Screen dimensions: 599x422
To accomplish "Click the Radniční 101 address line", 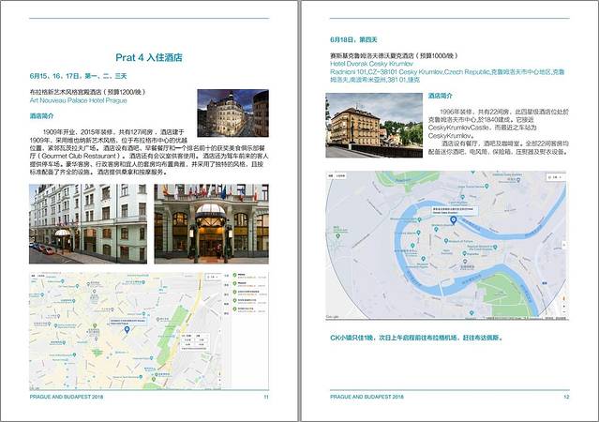I will 441,70.
